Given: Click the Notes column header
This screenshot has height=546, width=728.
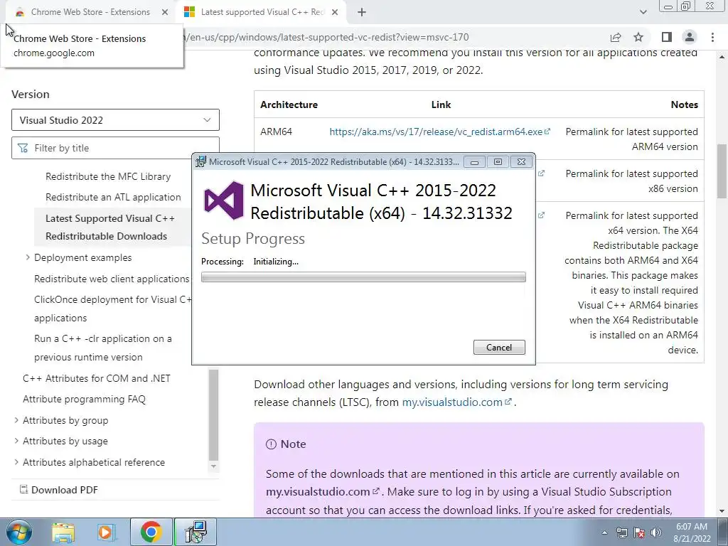Looking at the screenshot, I should (x=685, y=105).
